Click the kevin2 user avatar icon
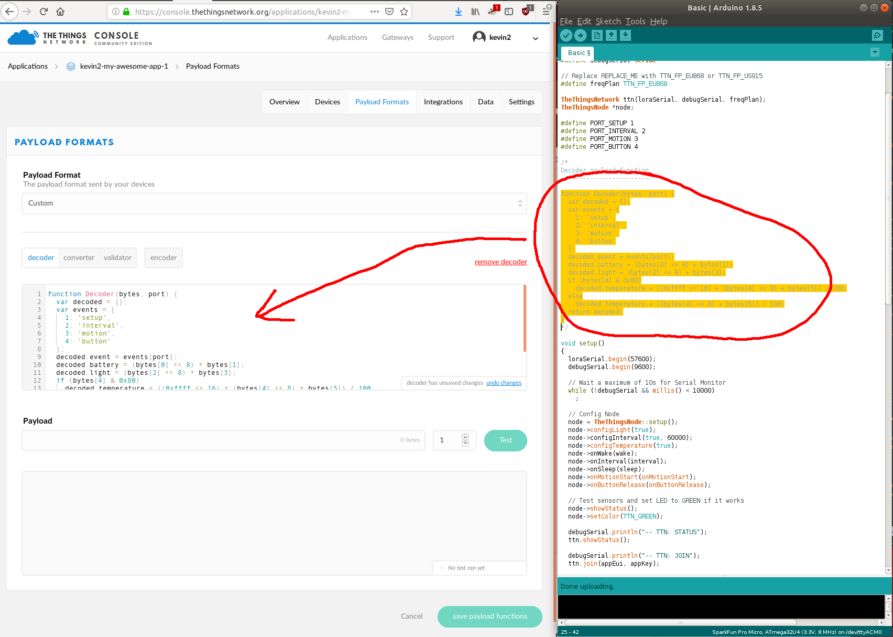The image size is (893, 637). click(479, 37)
